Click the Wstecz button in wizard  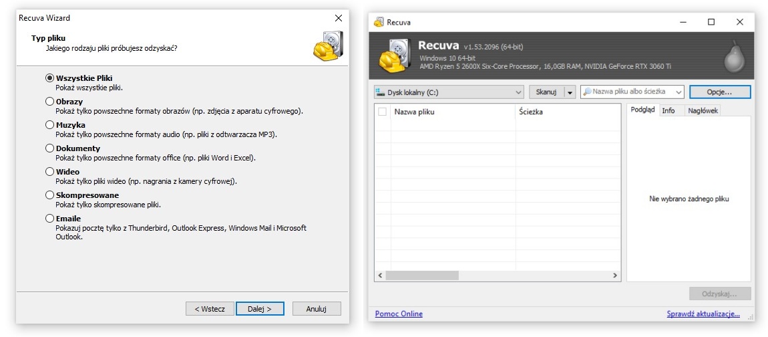coord(210,309)
